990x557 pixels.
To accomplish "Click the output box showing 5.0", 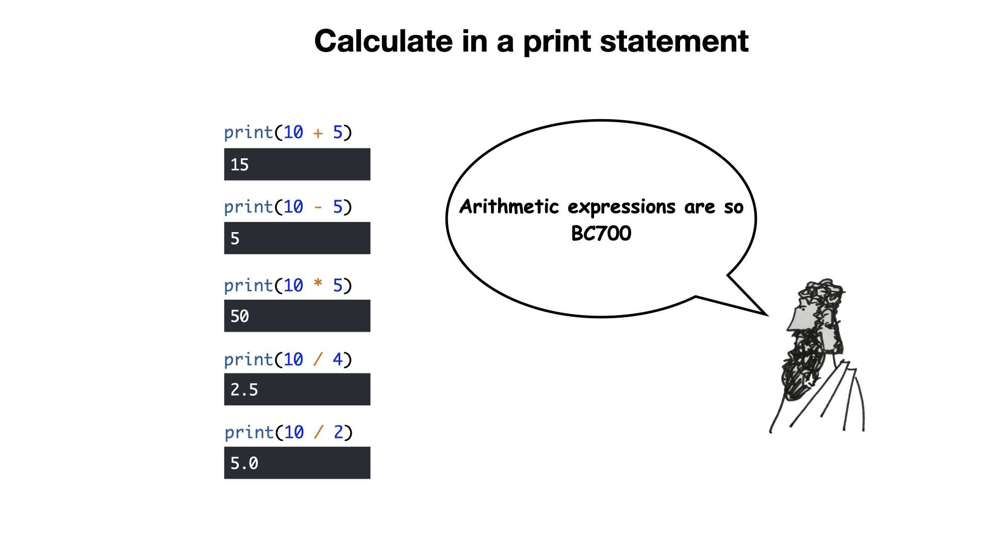I will click(x=297, y=463).
